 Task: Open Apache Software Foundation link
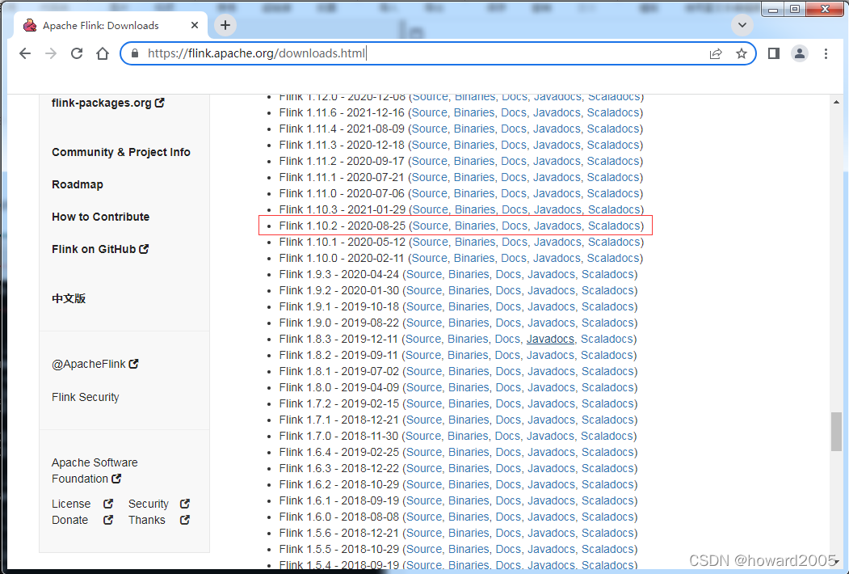click(x=95, y=471)
